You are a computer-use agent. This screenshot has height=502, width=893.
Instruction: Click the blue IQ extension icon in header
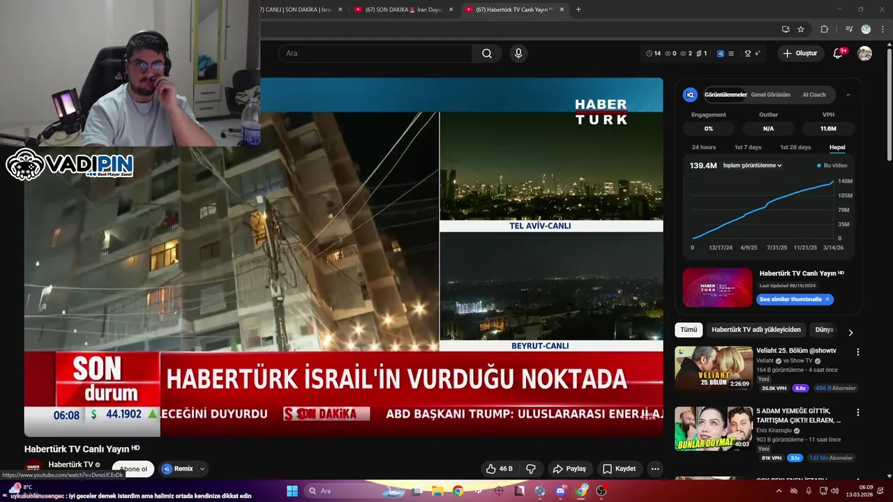(721, 53)
